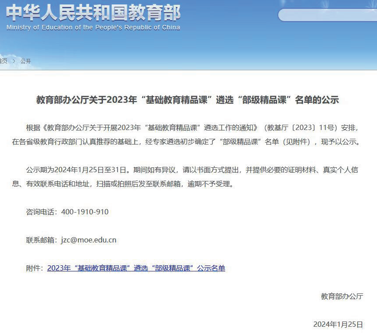Click the text 逾期不予受理
The width and height of the screenshot is (377, 336).
pos(209,184)
